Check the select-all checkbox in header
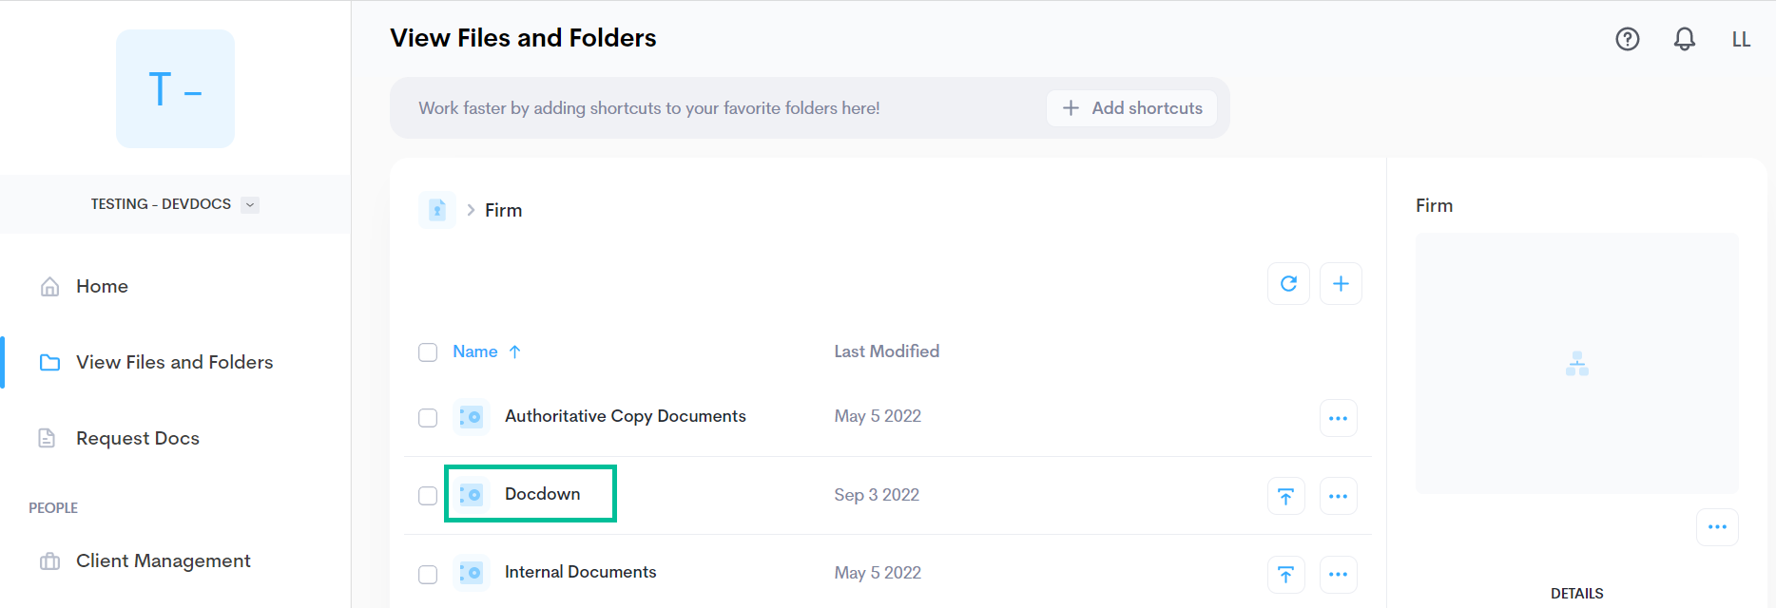This screenshot has height=608, width=1776. click(428, 352)
